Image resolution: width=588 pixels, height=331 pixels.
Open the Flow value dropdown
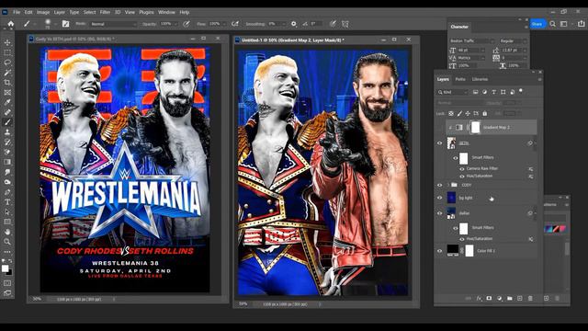pyautogui.click(x=224, y=24)
